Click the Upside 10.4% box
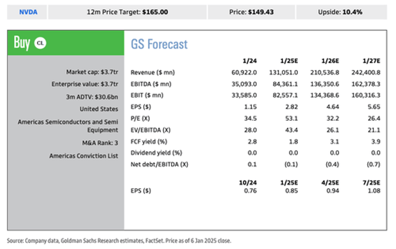Viewport: 396px width, 249px height. click(x=341, y=12)
